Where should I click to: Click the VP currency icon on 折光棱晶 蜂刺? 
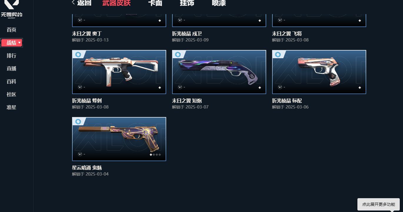coord(80,87)
